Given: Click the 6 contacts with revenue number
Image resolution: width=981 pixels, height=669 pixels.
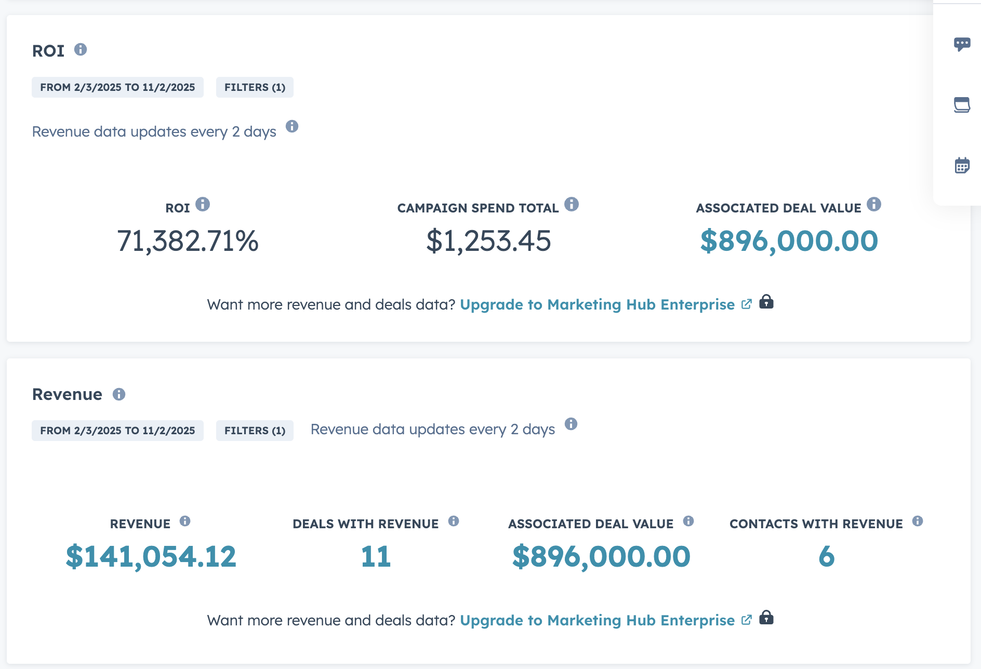Looking at the screenshot, I should (x=826, y=556).
